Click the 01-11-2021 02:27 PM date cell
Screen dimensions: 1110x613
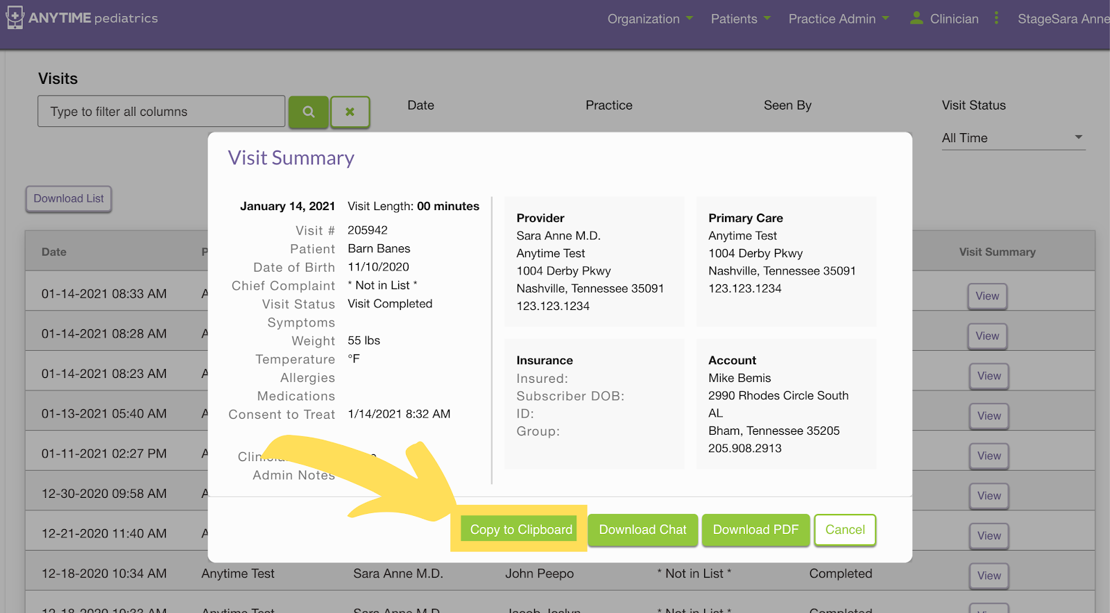tap(104, 454)
